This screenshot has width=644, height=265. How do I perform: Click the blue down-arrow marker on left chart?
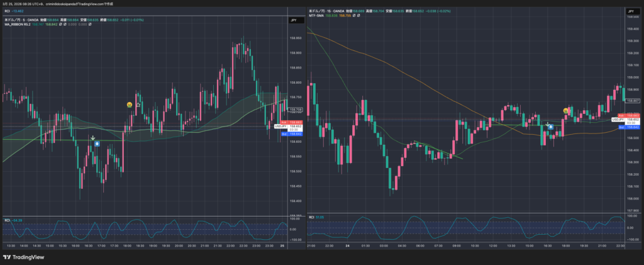[97, 144]
